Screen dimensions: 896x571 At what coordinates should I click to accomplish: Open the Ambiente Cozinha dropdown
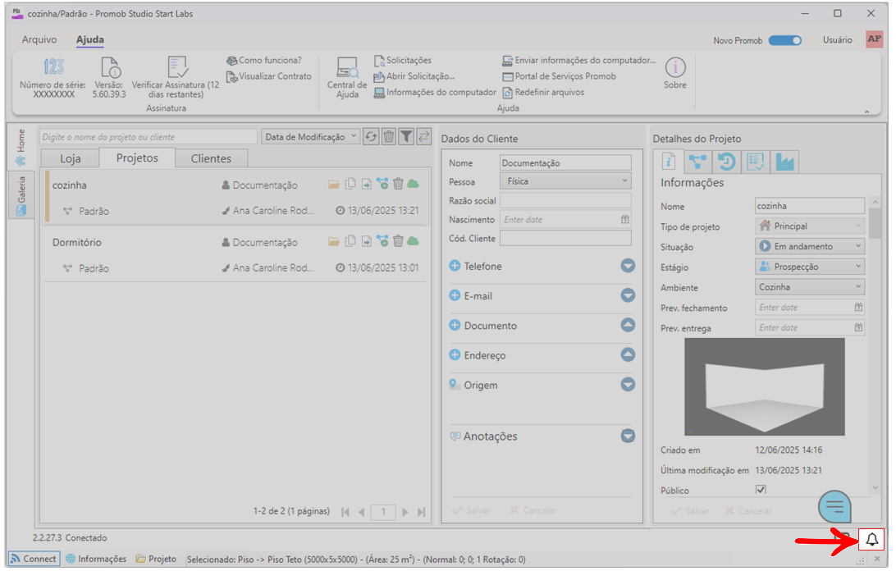[809, 287]
